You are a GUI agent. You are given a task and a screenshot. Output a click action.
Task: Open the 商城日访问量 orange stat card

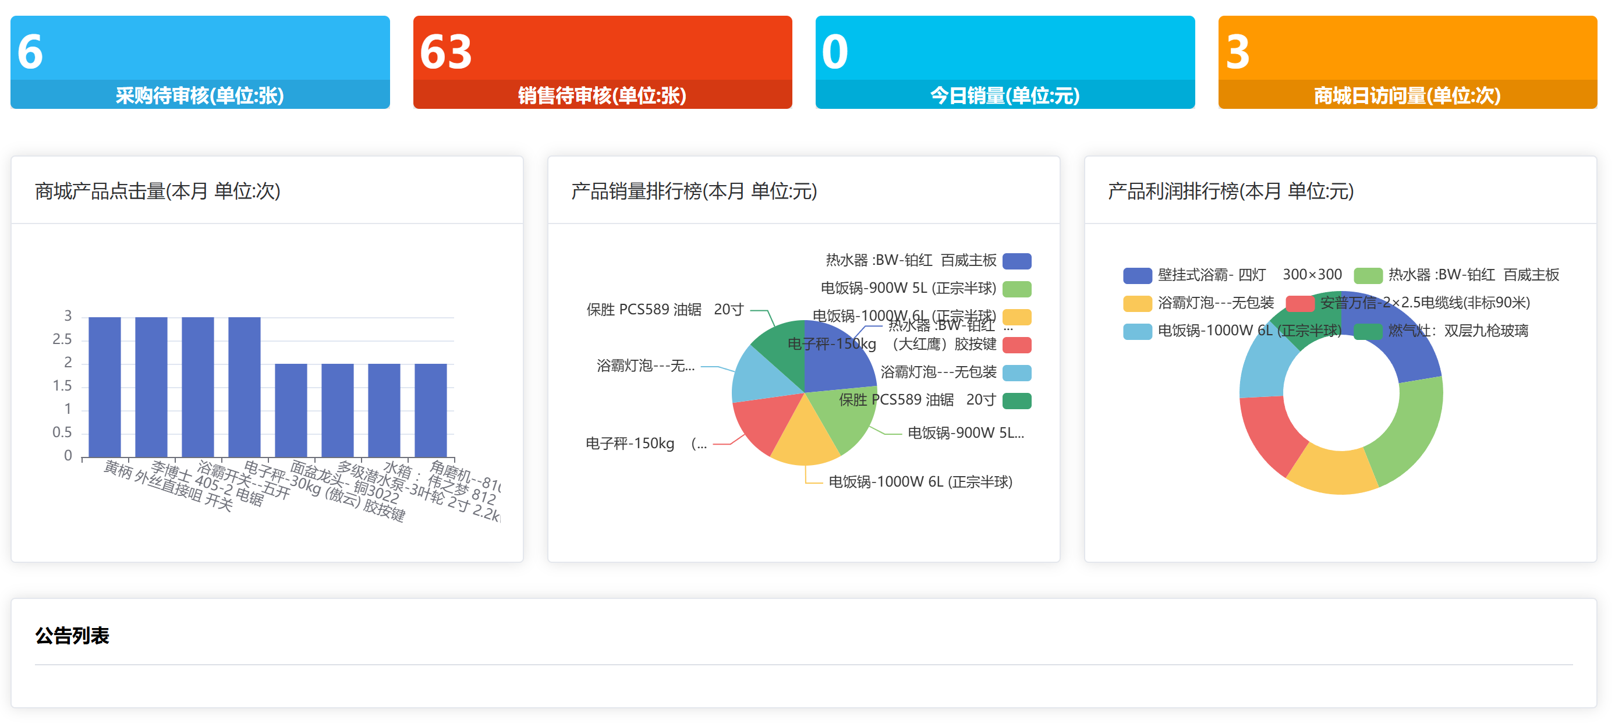pyautogui.click(x=1407, y=62)
